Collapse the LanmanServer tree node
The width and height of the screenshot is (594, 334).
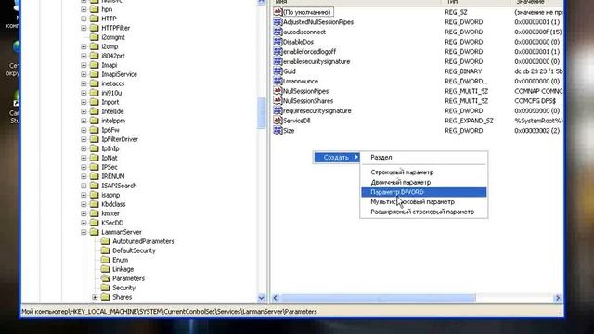(x=84, y=232)
